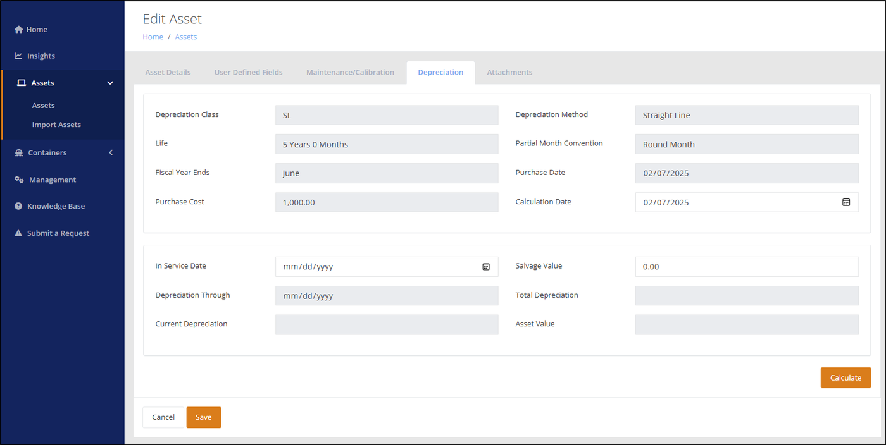Image resolution: width=886 pixels, height=445 pixels.
Task: Follow the Home breadcrumb link
Action: click(153, 37)
